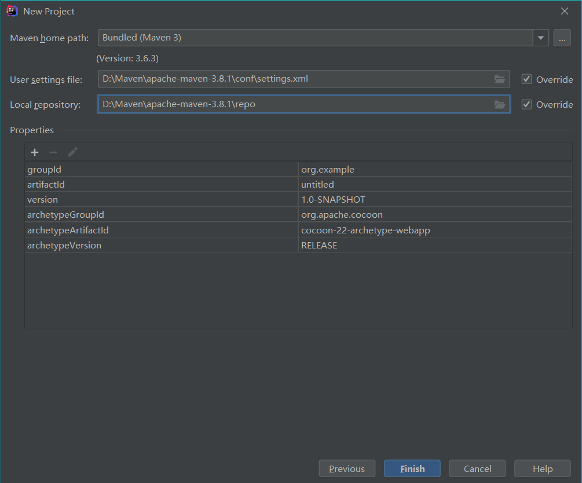The image size is (582, 483).
Task: Click the Cancel button
Action: pyautogui.click(x=477, y=469)
